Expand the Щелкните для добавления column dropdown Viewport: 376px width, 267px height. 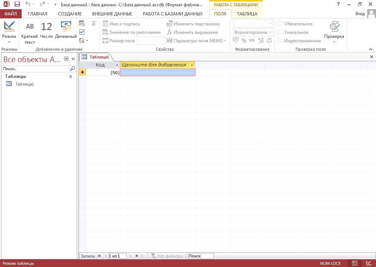tap(192, 65)
